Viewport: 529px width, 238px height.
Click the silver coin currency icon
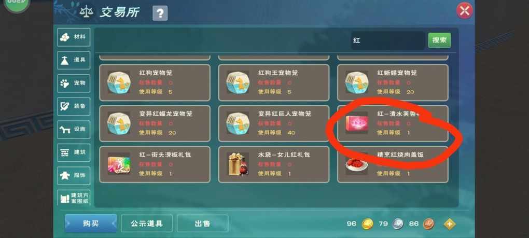pyautogui.click(x=398, y=224)
